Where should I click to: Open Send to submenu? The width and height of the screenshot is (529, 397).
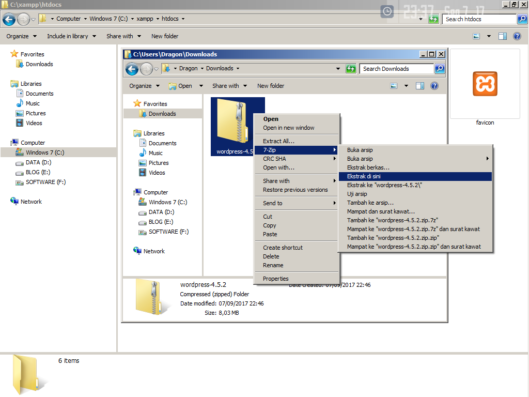297,203
